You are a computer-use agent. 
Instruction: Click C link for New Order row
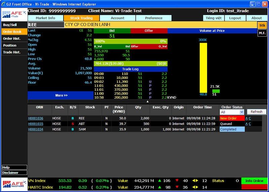(x=250, y=118)
